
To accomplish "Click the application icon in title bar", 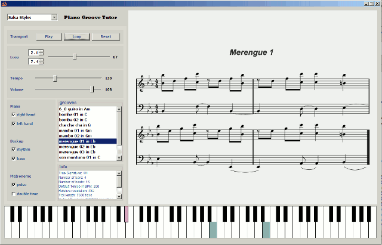I will (4, 4).
